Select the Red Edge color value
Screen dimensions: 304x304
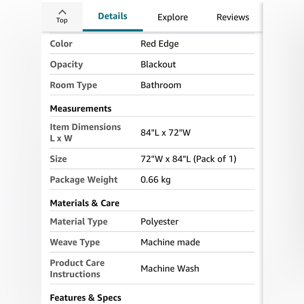click(x=160, y=44)
